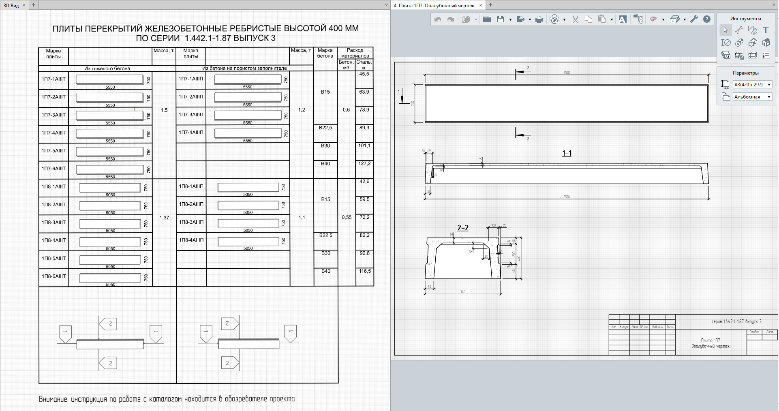Expand the export options dropdown arrow
This screenshot has height=411, width=779.
pyautogui.click(x=529, y=19)
